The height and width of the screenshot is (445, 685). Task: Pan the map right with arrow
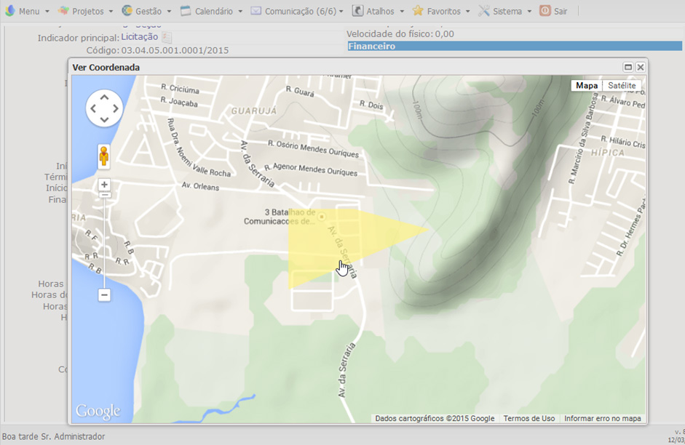tap(116, 108)
